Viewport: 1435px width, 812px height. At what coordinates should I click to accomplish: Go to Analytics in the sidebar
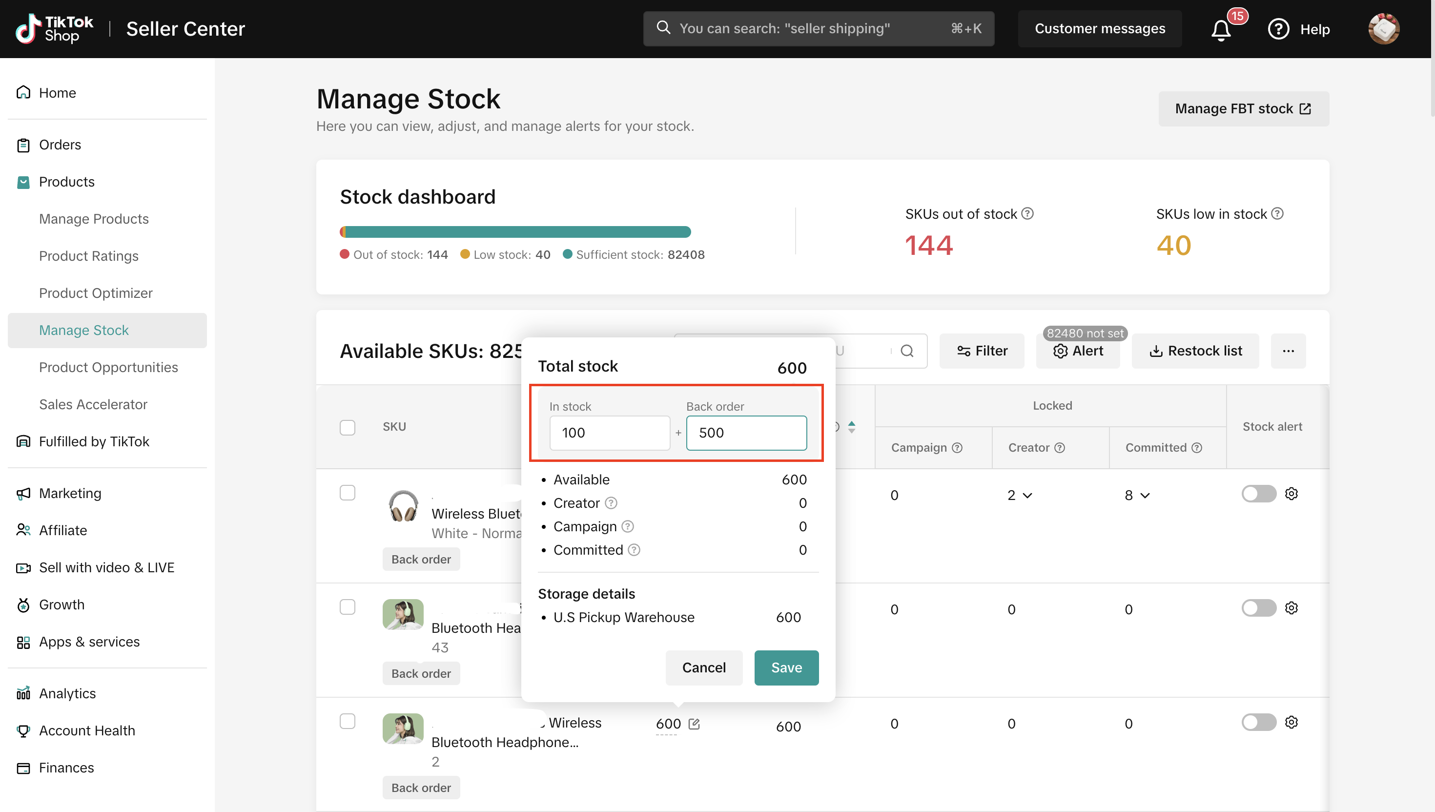pyautogui.click(x=67, y=693)
